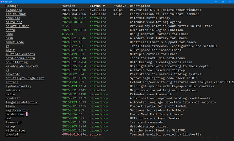Image resolution: width=234 pixels, height=141 pixels.
Task: Open the rainbow-delimiters package link
Action: pyautogui.click(x=22, y=66)
